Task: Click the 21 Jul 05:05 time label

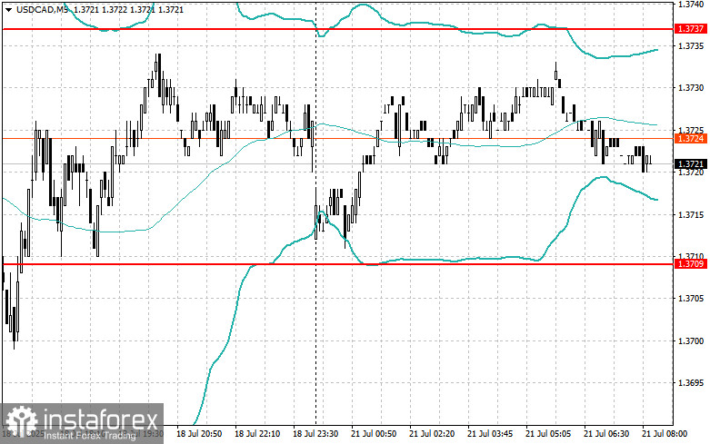Action: tap(548, 434)
